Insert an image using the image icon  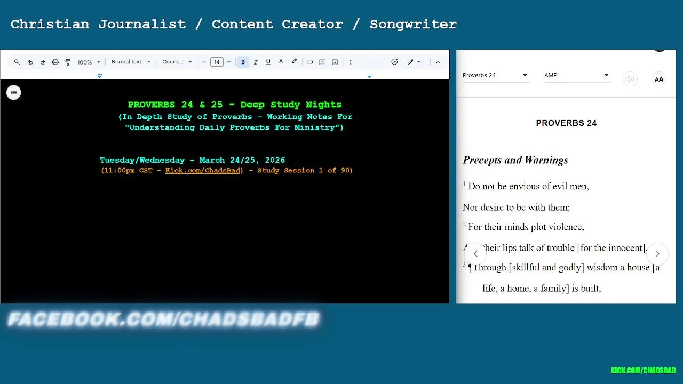[335, 62]
